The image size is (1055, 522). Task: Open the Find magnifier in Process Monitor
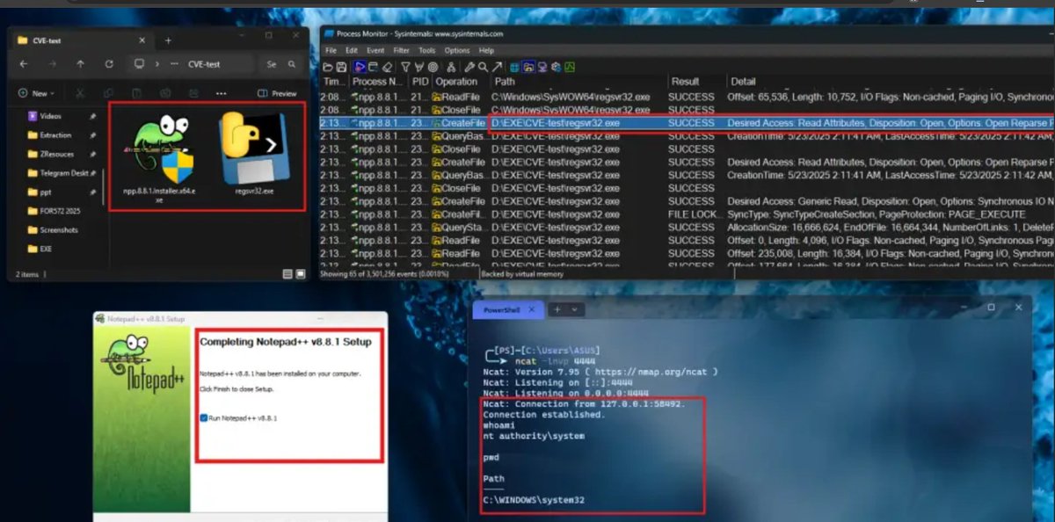pos(483,67)
